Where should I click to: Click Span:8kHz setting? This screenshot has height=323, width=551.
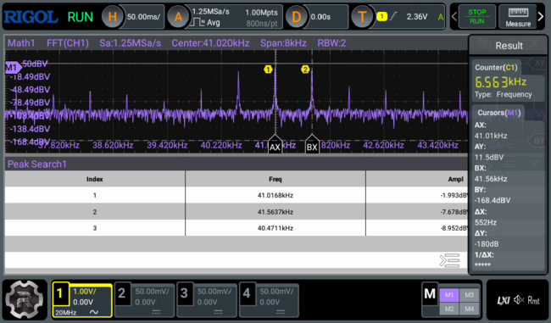(x=283, y=43)
